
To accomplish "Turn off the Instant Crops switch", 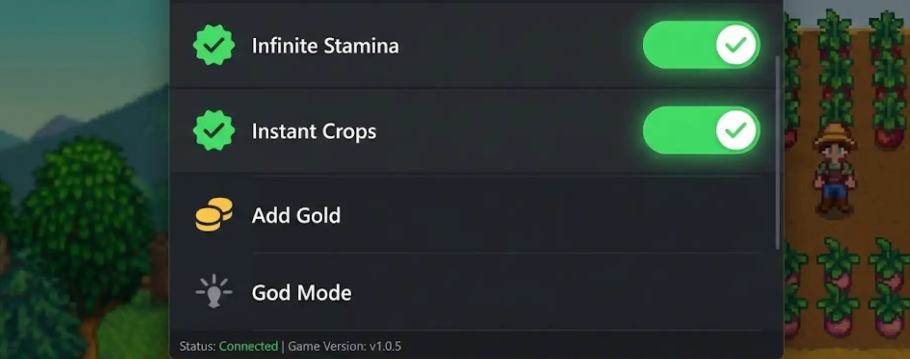I will [x=701, y=130].
